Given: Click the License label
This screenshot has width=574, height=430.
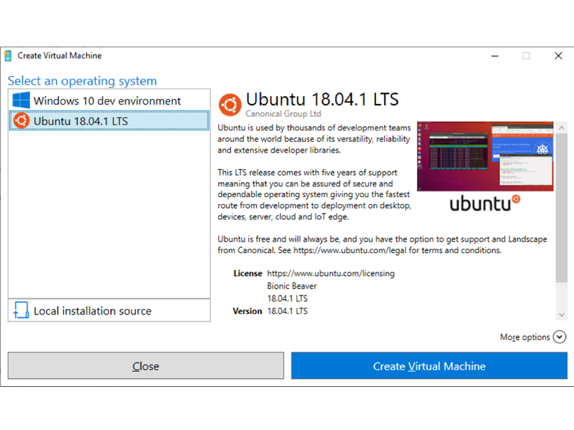Looking at the screenshot, I should pos(248,274).
